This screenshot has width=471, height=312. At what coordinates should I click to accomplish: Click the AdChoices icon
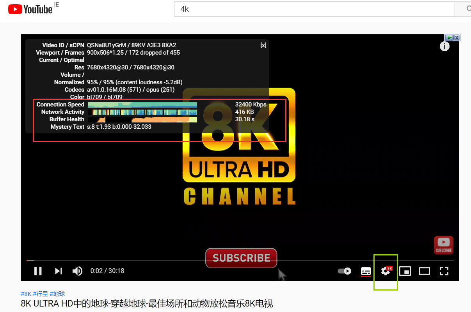[450, 37]
